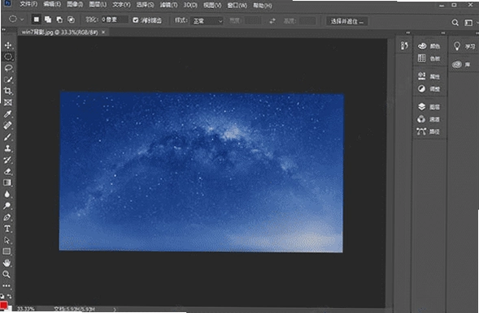The width and height of the screenshot is (479, 313).
Task: Open the Properties (属性) panel
Action: click(429, 76)
